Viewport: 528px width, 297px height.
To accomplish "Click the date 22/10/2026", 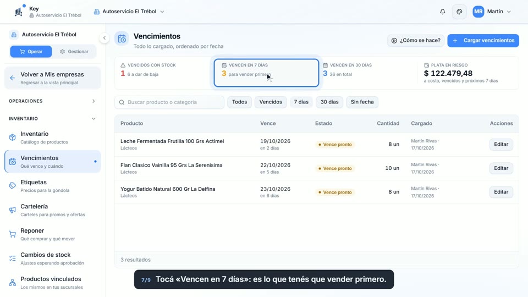I will pos(275,165).
